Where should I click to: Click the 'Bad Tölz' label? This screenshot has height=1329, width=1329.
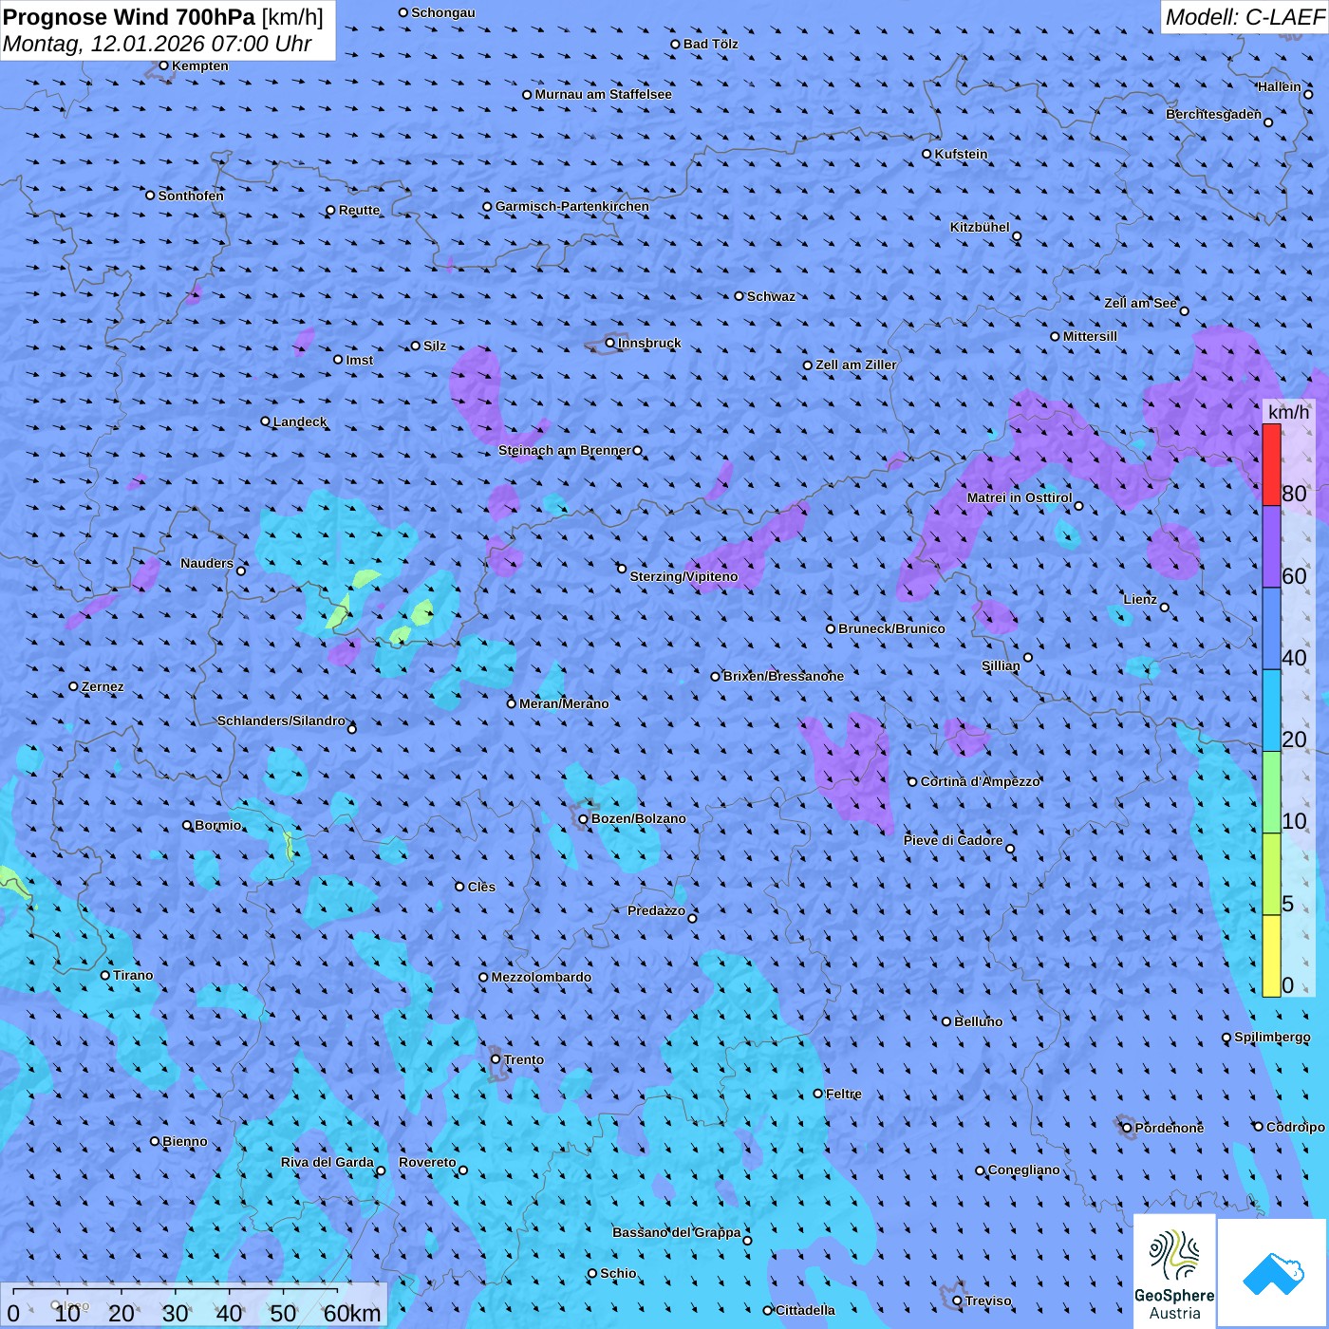pos(711,44)
